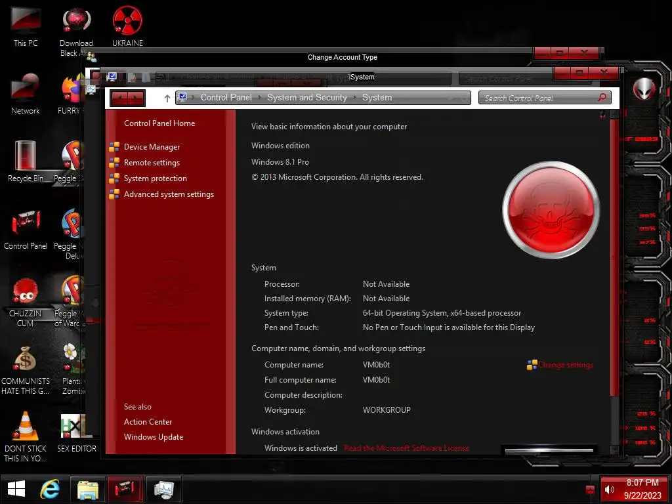Open System protection link

pyautogui.click(x=155, y=178)
